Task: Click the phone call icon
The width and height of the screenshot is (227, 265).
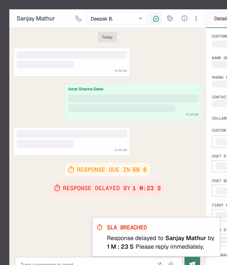Action: tap(78, 19)
